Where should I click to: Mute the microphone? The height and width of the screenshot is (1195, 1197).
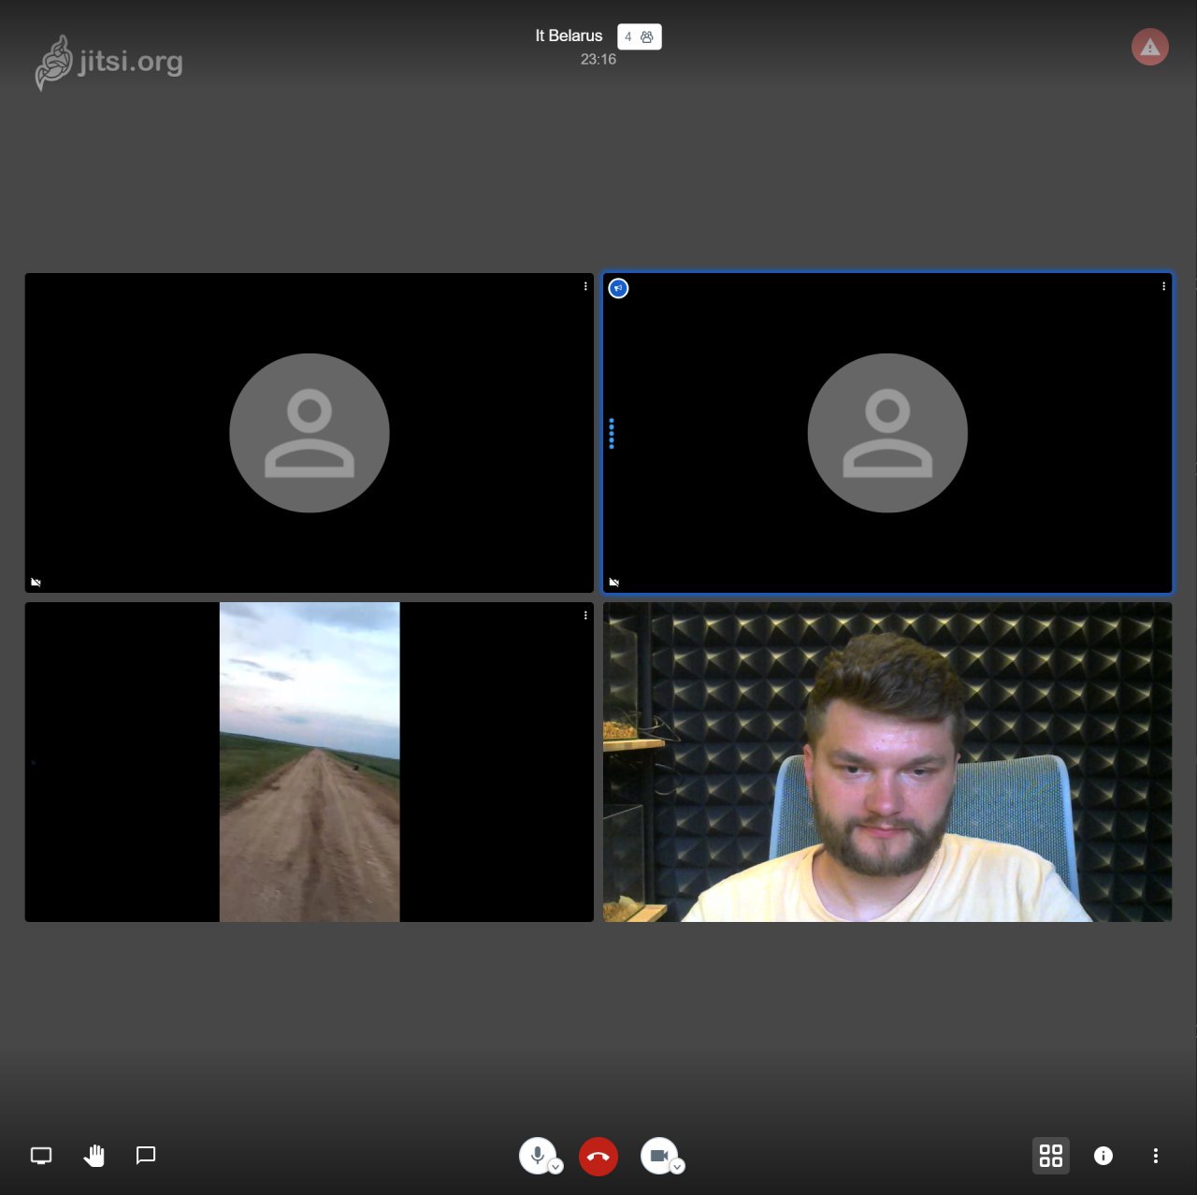(538, 1156)
